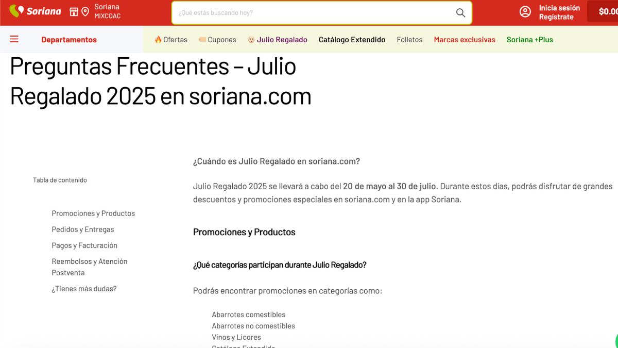Viewport: 618px width, 348px height.
Task: Open the $0.00 cart button
Action: pyautogui.click(x=604, y=11)
